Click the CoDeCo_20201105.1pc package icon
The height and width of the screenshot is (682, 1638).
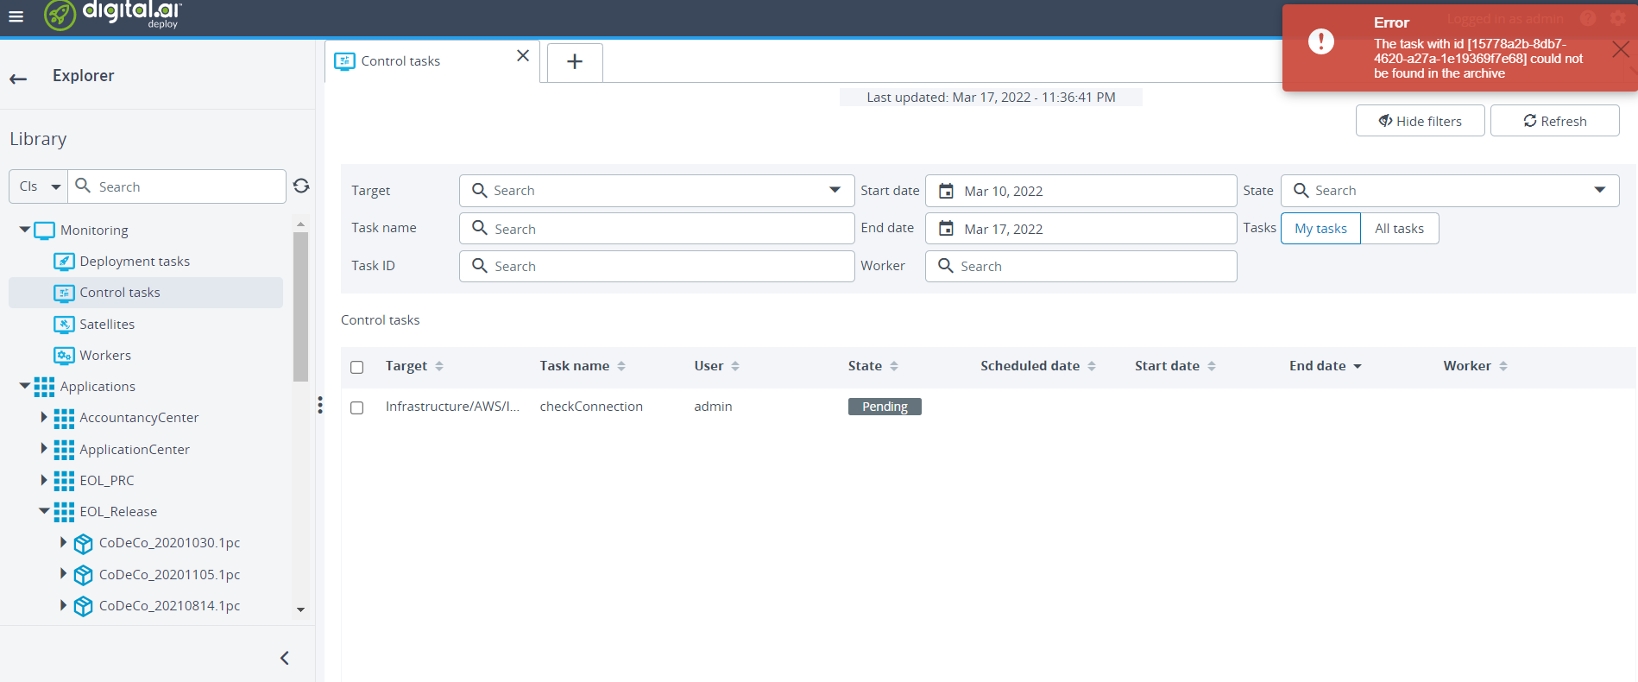(83, 575)
